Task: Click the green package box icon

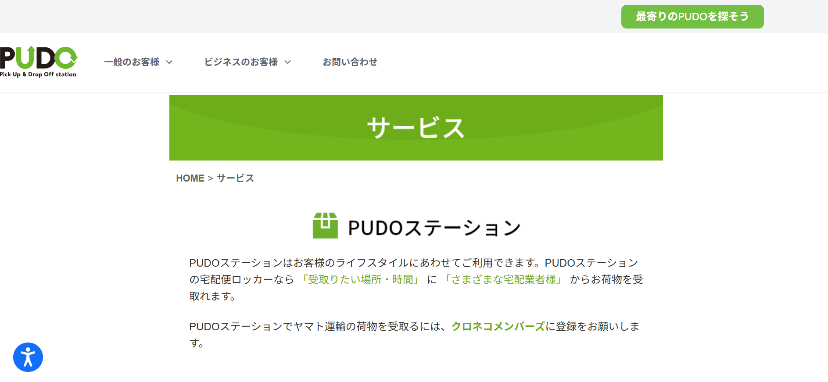Action: tap(325, 226)
